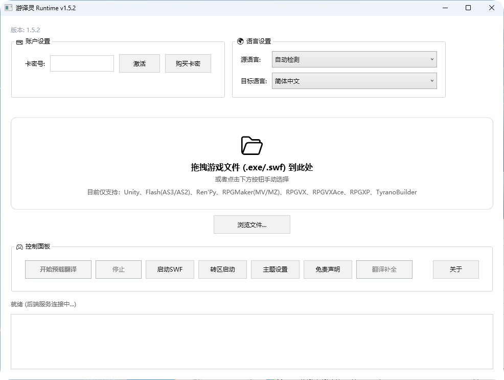504x380 pixels.
Task: Open 购买卡密 to buy a card key
Action: pos(187,63)
